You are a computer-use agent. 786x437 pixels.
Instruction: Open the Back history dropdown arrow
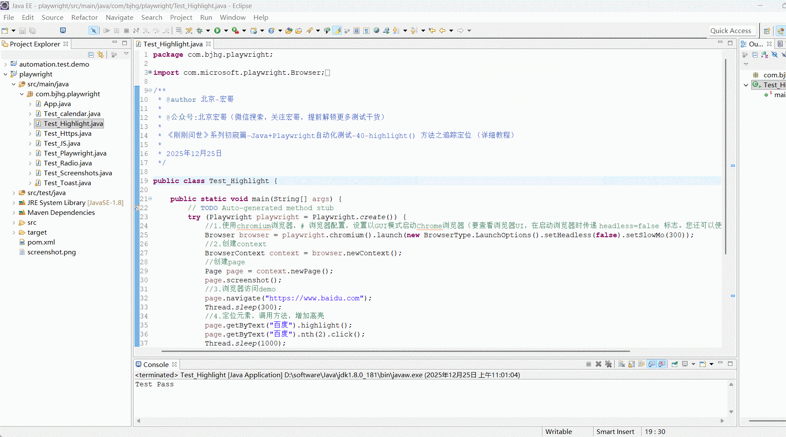click(451, 31)
